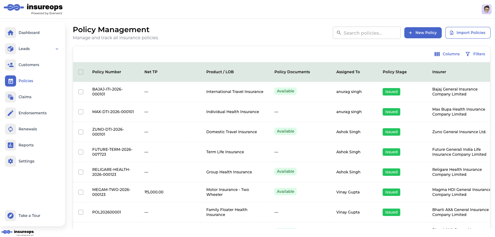Click the Take a Tour compass icon
The image size is (495, 237).
(11, 216)
